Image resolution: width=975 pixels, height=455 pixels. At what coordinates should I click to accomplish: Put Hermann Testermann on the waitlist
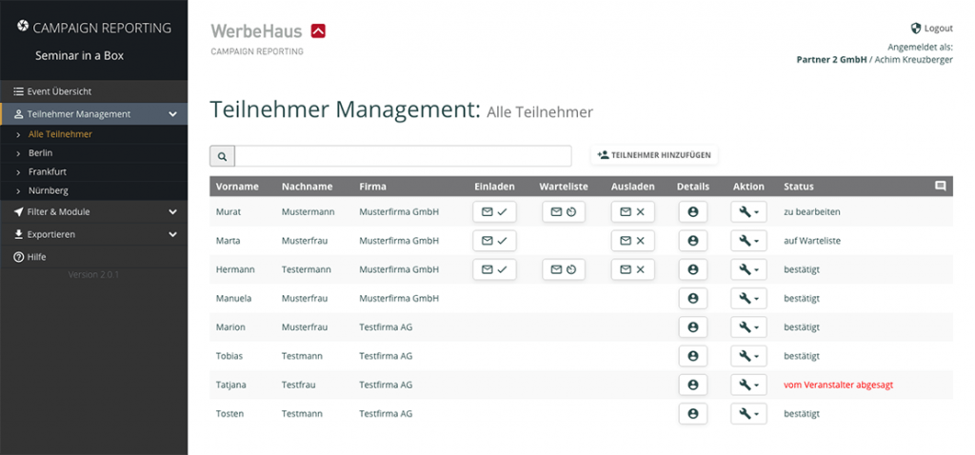pos(564,269)
